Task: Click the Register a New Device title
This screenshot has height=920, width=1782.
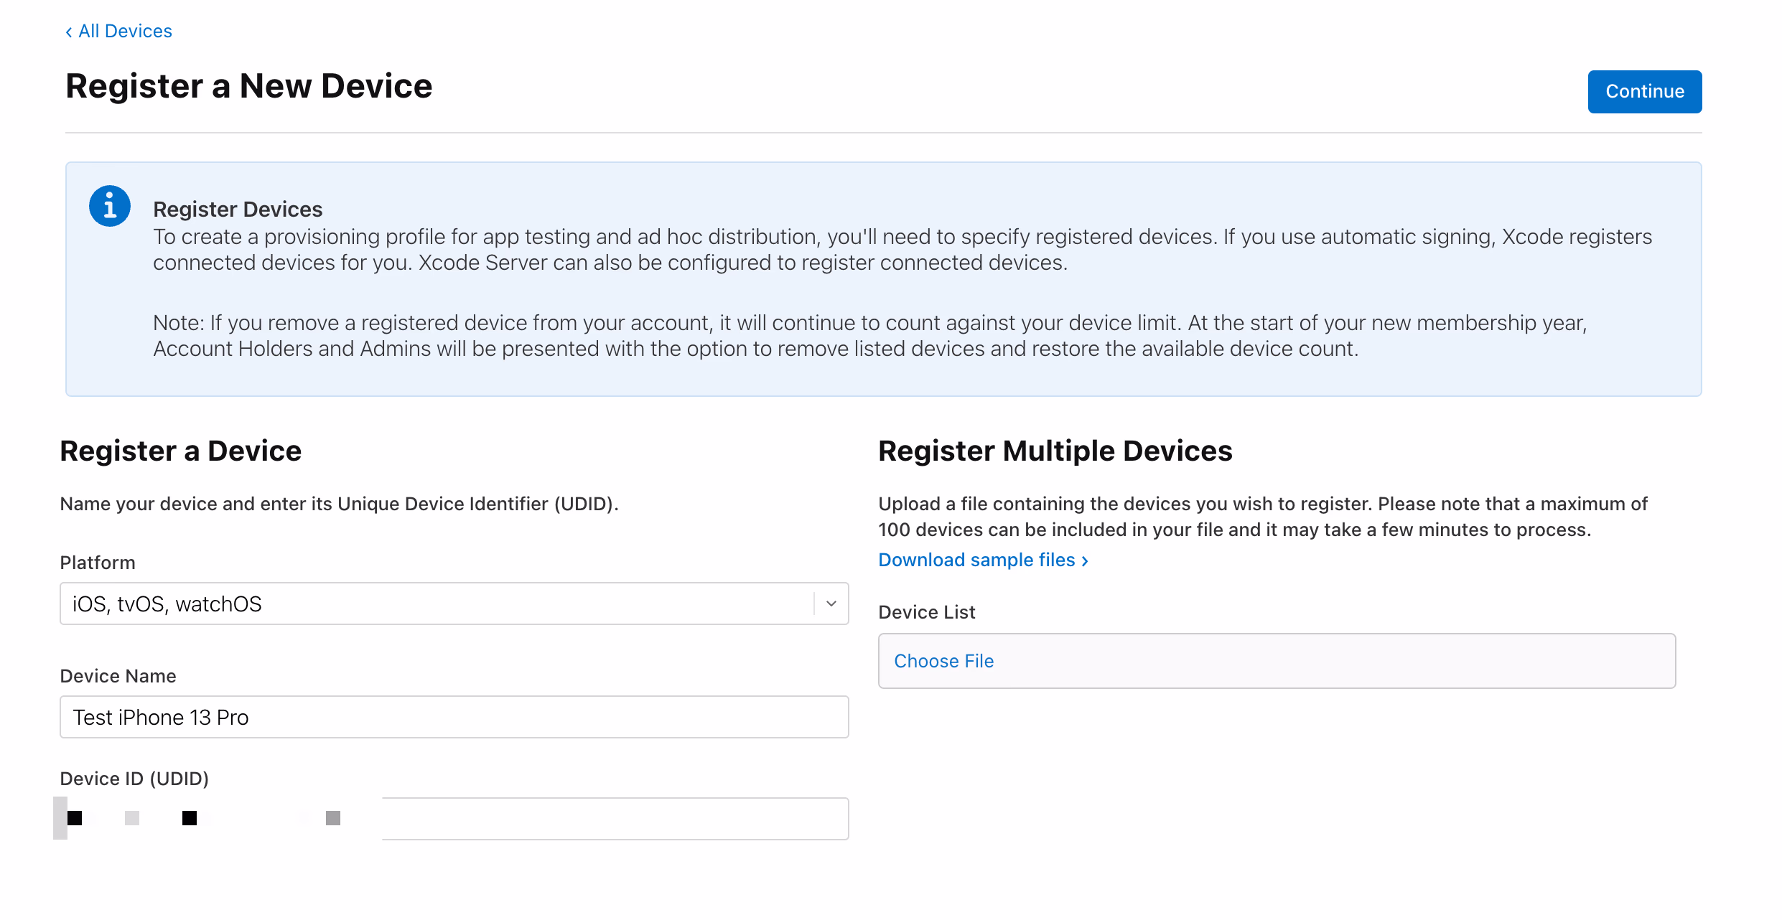Action: coord(248,86)
